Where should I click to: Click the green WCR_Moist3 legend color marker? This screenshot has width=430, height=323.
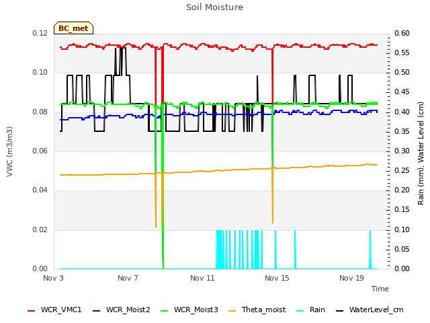(x=164, y=311)
